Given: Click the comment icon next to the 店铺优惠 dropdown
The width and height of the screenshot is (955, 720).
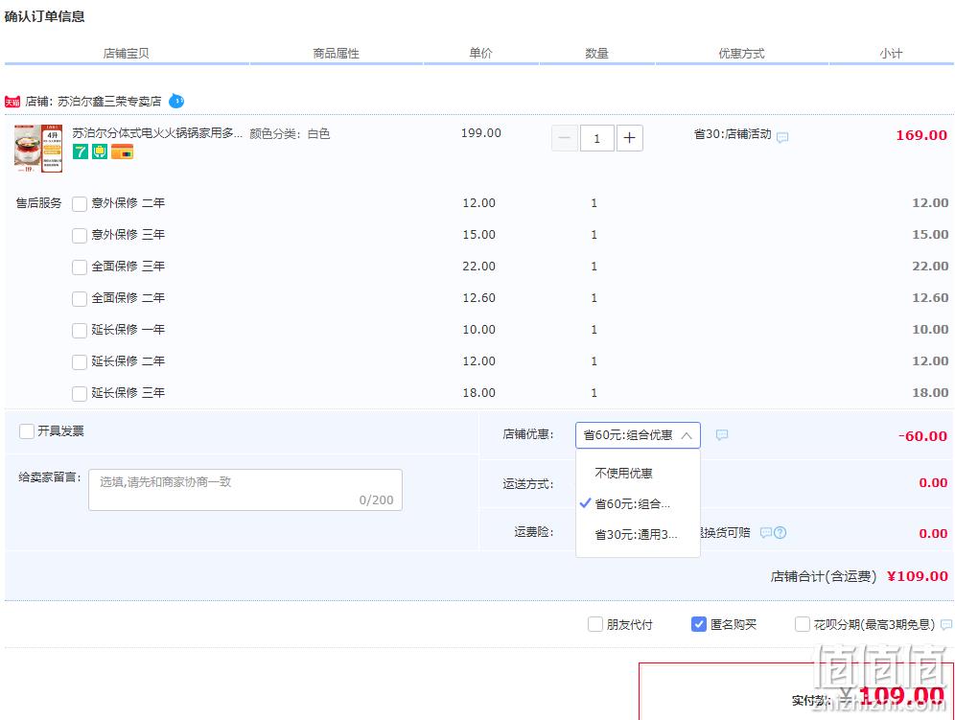Looking at the screenshot, I should [722, 434].
